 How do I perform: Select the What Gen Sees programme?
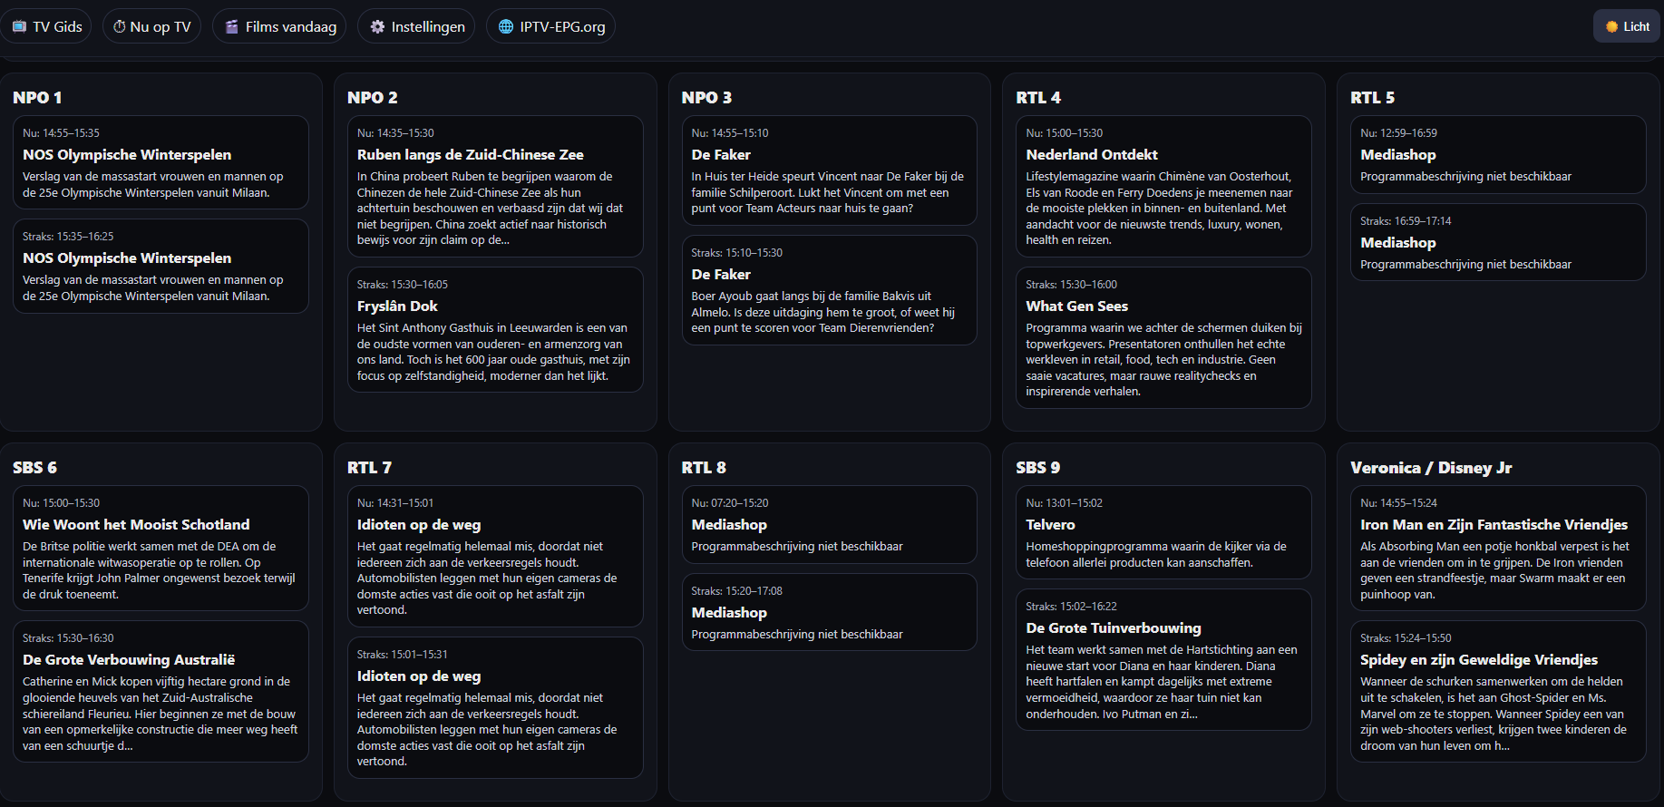(x=1156, y=337)
